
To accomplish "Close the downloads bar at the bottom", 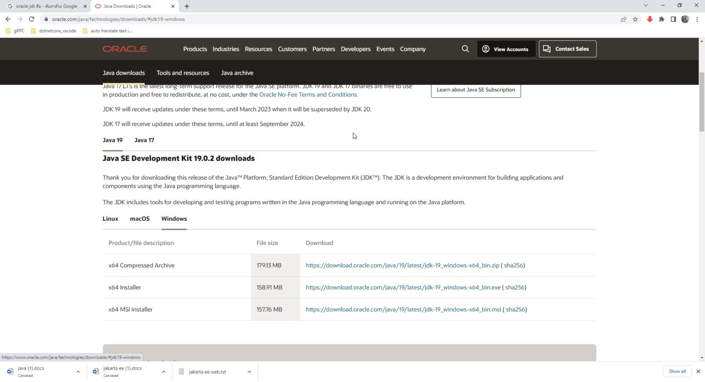I will pos(698,371).
